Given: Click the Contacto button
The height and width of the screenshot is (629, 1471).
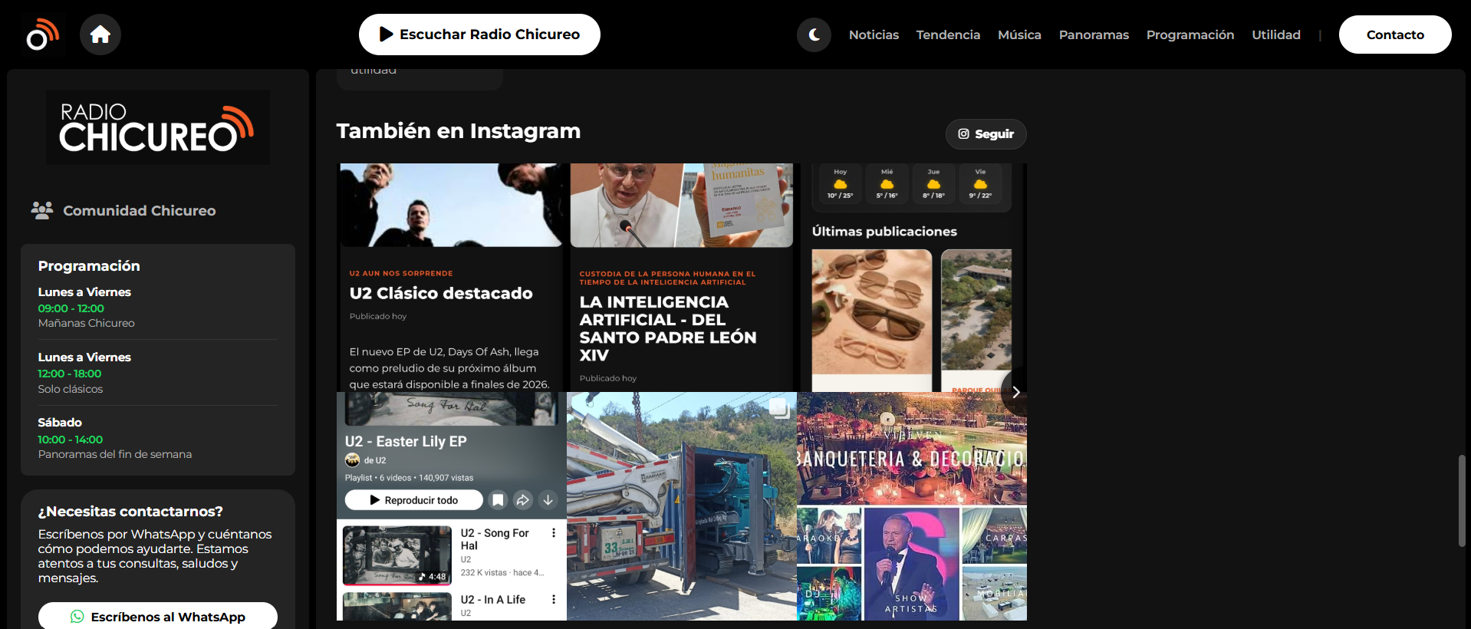Looking at the screenshot, I should [x=1395, y=35].
